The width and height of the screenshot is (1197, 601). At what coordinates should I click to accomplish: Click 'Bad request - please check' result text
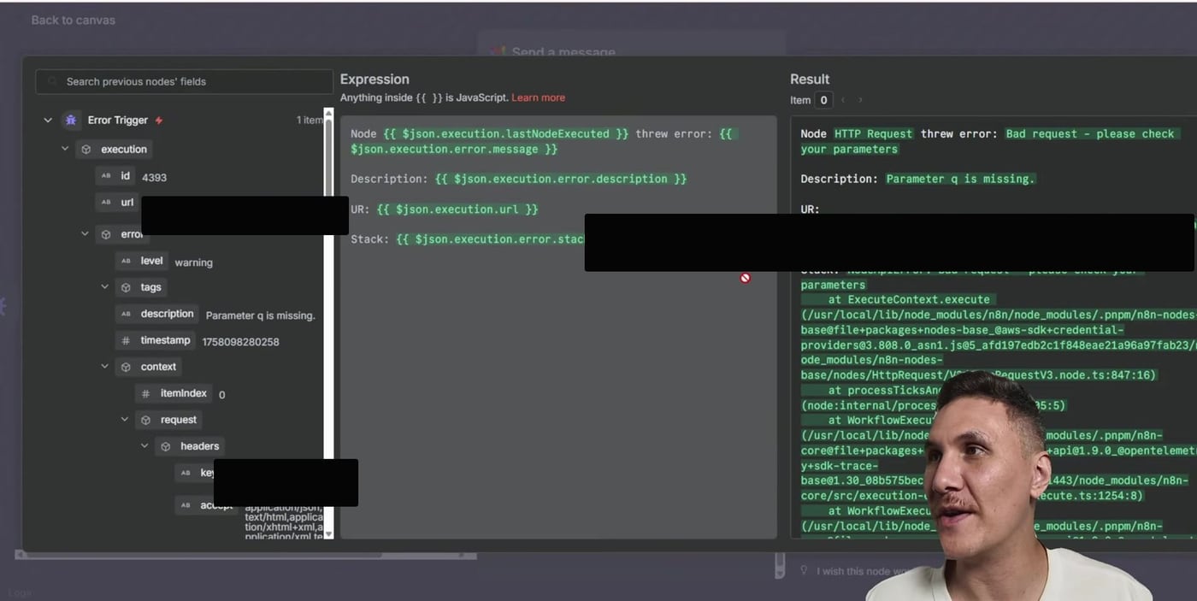1090,134
